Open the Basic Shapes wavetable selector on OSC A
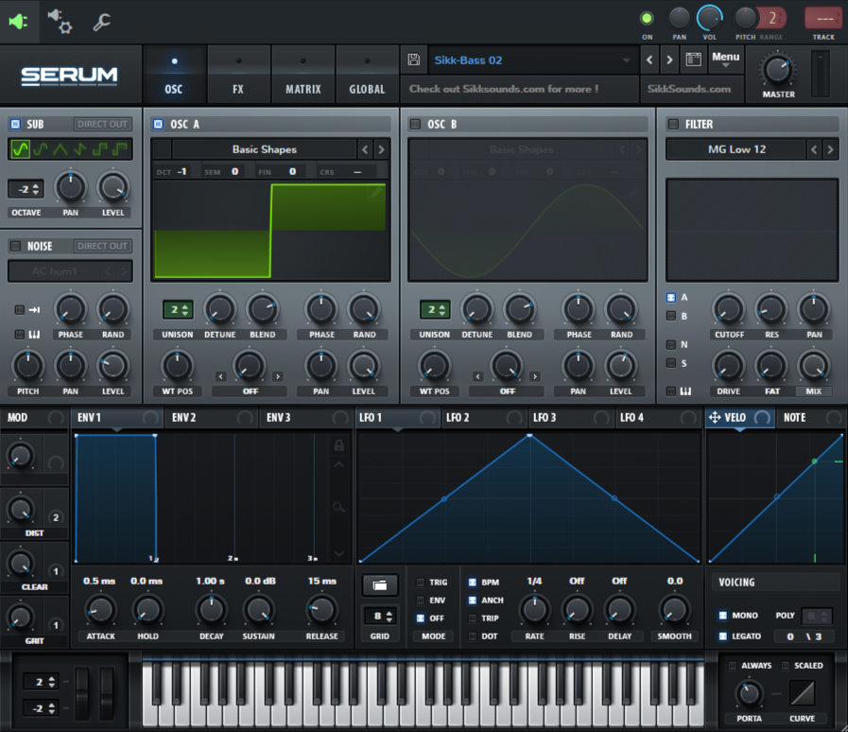The image size is (848, 732). coord(265,149)
